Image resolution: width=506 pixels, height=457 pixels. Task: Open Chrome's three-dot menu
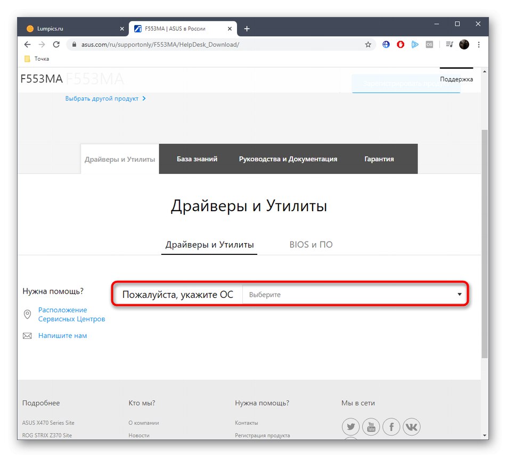pyautogui.click(x=478, y=45)
